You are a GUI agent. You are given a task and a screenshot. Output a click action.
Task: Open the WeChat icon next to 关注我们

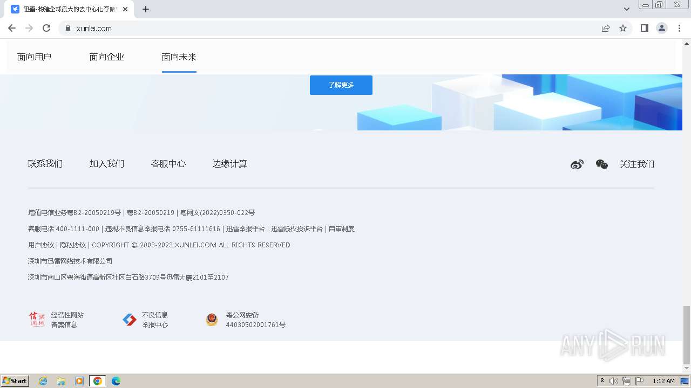(x=602, y=164)
